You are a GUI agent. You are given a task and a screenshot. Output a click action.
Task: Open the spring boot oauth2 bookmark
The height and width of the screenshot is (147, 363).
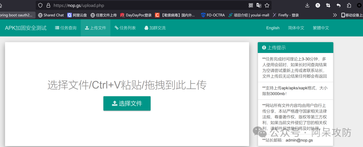pos(17,15)
